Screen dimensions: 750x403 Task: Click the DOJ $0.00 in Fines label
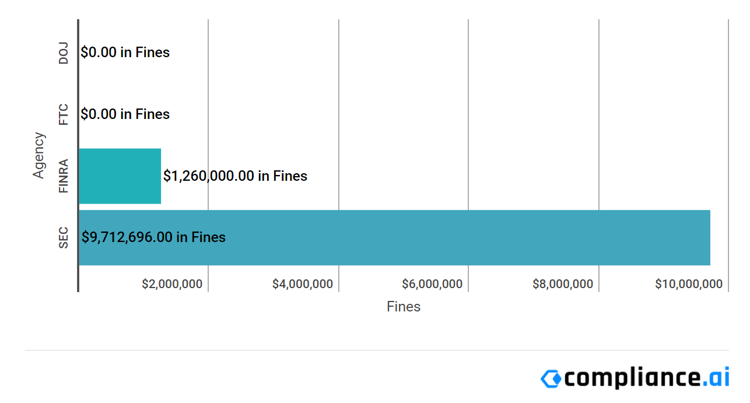pos(125,52)
